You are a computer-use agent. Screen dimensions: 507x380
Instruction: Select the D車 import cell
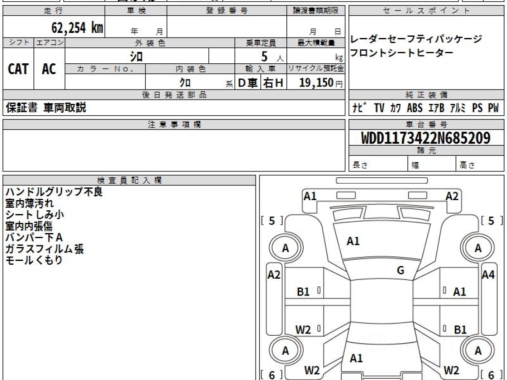click(248, 83)
